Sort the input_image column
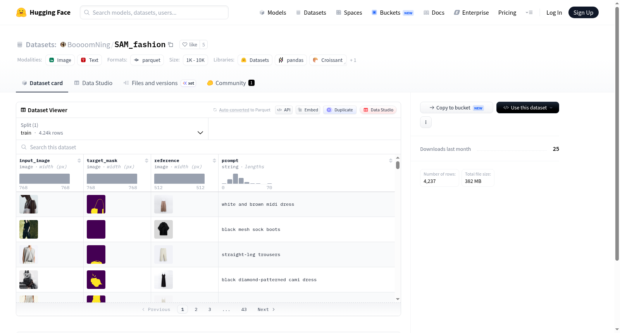Screen dimensions: 620x333 [79, 161]
